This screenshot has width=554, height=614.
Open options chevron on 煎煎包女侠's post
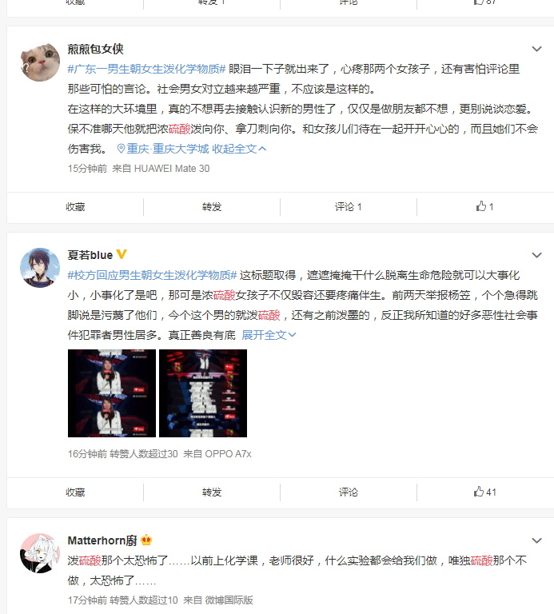click(536, 49)
